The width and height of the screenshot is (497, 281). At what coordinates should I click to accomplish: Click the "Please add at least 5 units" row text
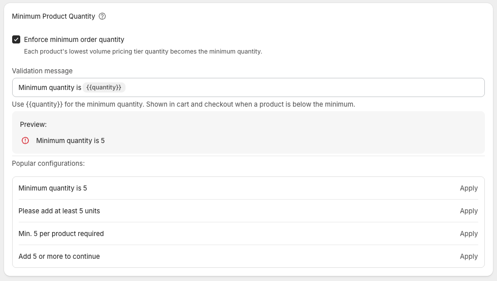coord(59,211)
